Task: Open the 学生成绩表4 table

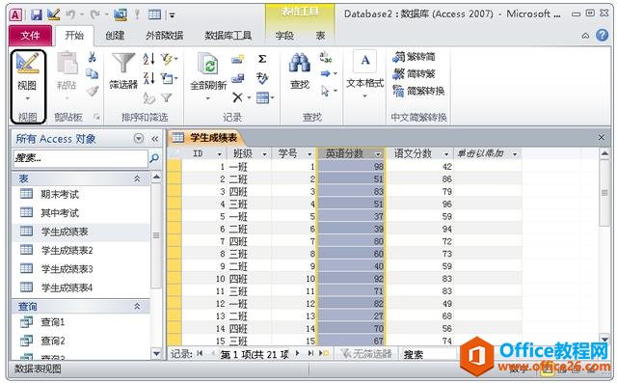Action: (x=67, y=287)
